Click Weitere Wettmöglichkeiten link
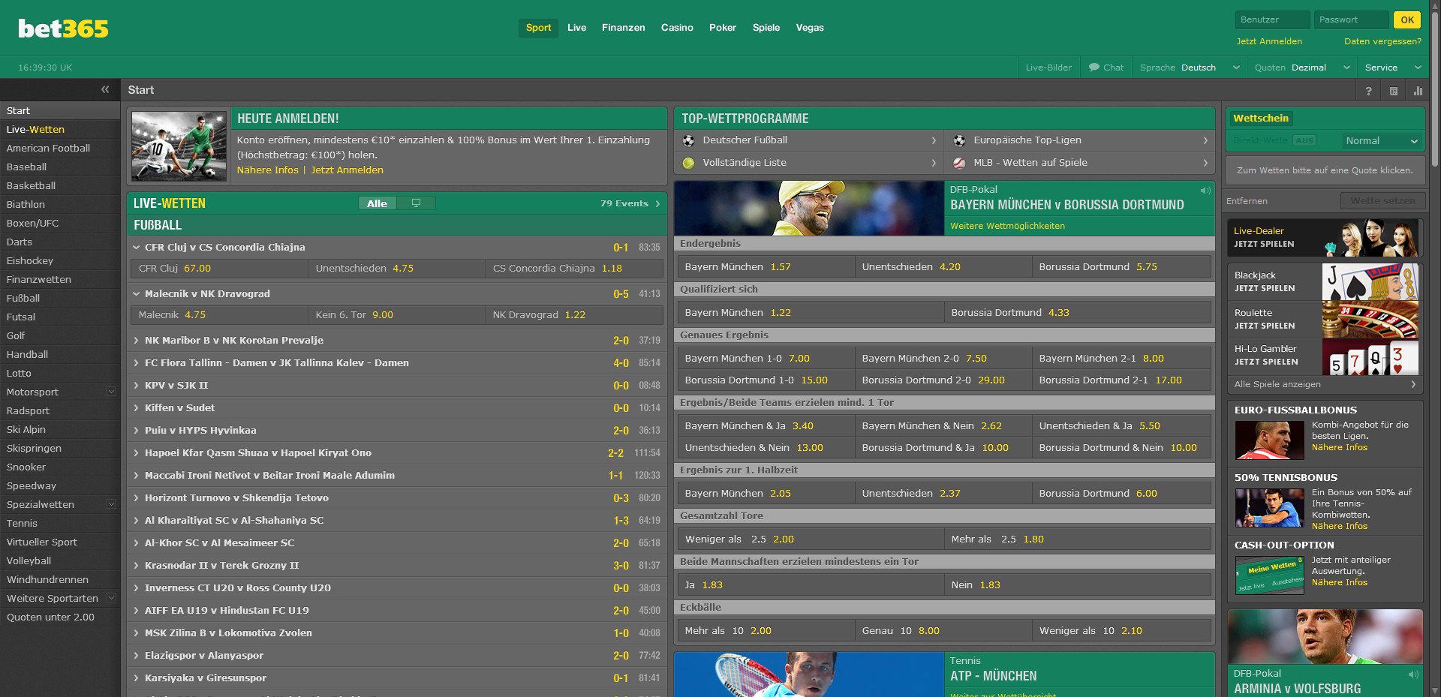Viewport: 1441px width, 697px height. click(x=1007, y=226)
